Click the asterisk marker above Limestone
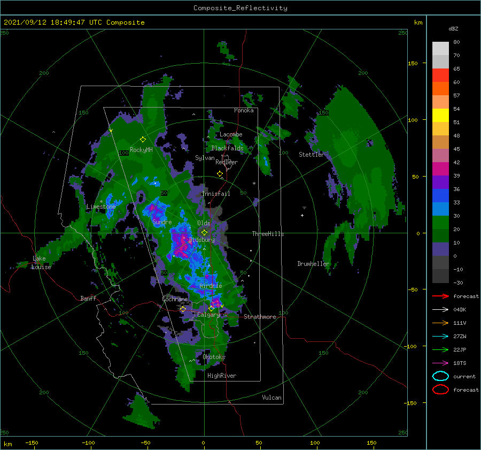This screenshot has height=450, width=481. tap(101, 202)
